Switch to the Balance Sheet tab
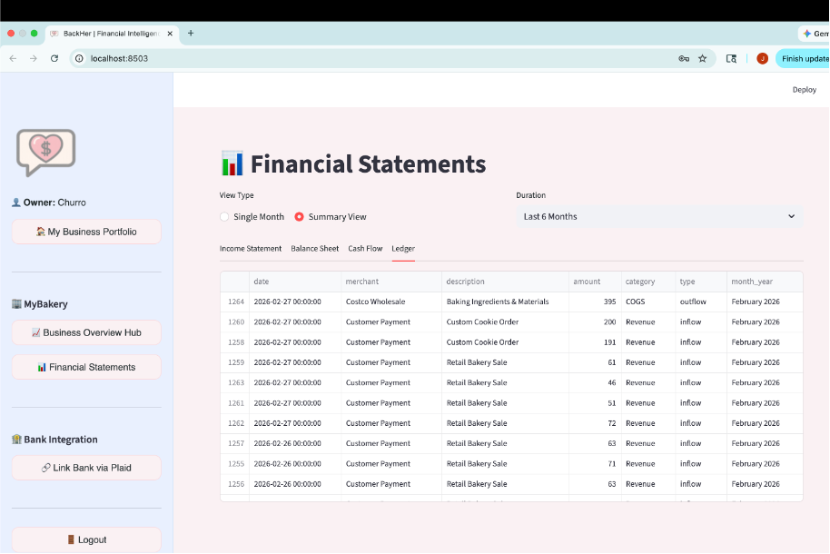This screenshot has width=830, height=554. (314, 249)
